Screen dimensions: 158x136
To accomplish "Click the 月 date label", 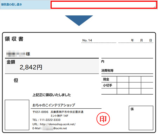I will pos(141,40).
